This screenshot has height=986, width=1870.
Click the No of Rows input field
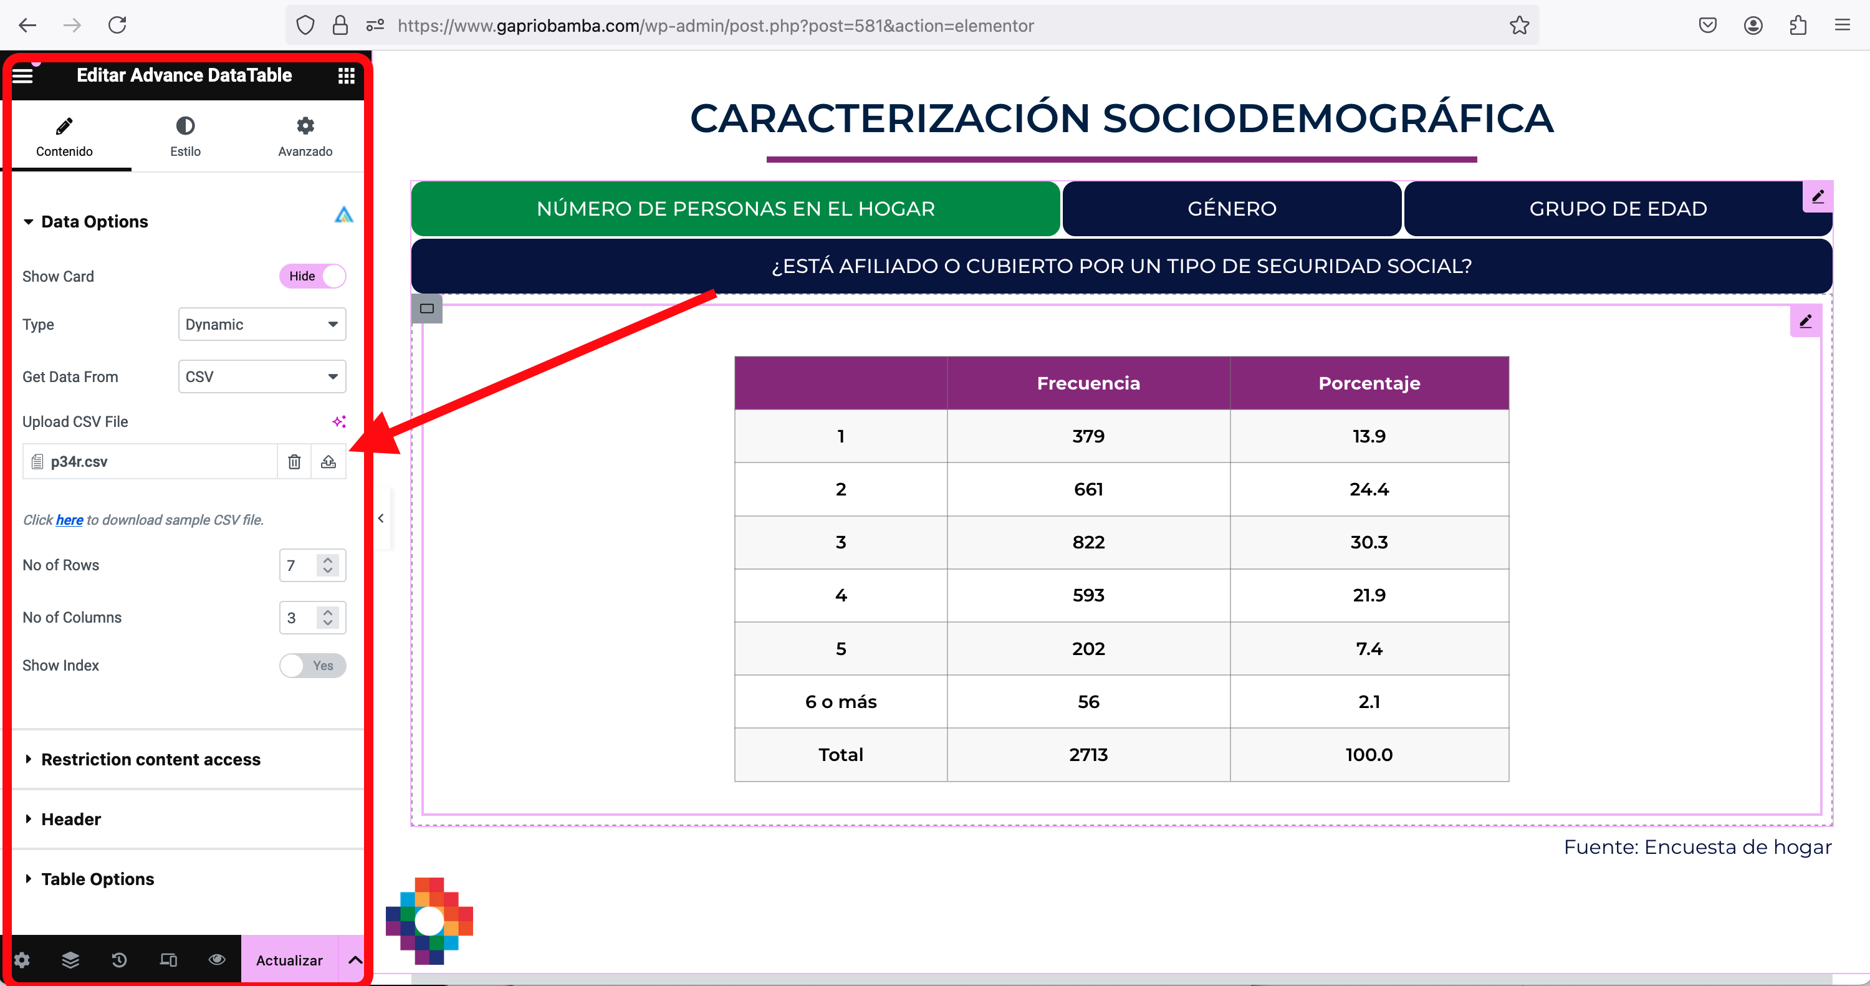coord(297,565)
